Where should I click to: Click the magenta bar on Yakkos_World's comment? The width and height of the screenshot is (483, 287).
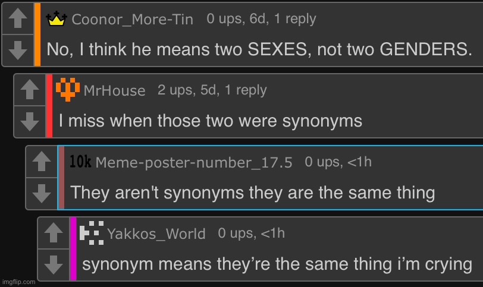73,248
